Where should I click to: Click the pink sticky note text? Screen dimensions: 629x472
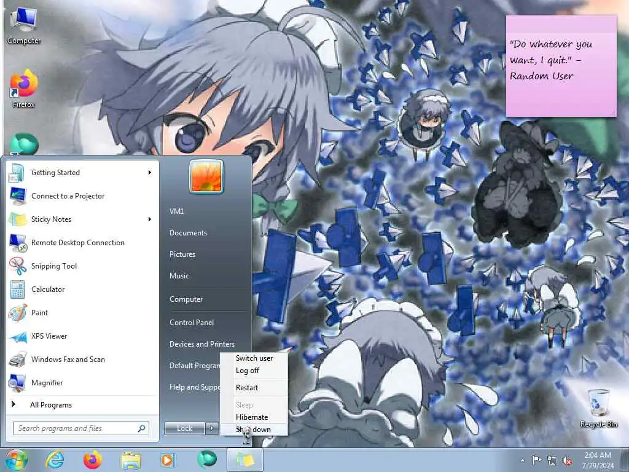[x=551, y=60]
